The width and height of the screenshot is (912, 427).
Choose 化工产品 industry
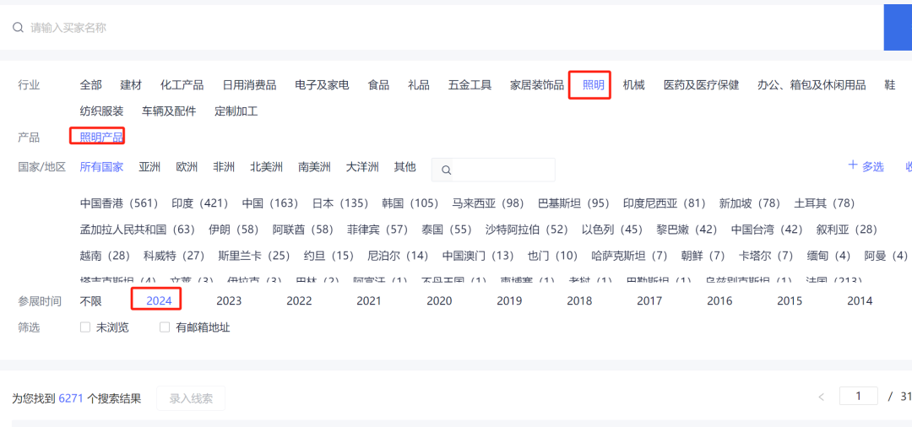[x=182, y=85]
